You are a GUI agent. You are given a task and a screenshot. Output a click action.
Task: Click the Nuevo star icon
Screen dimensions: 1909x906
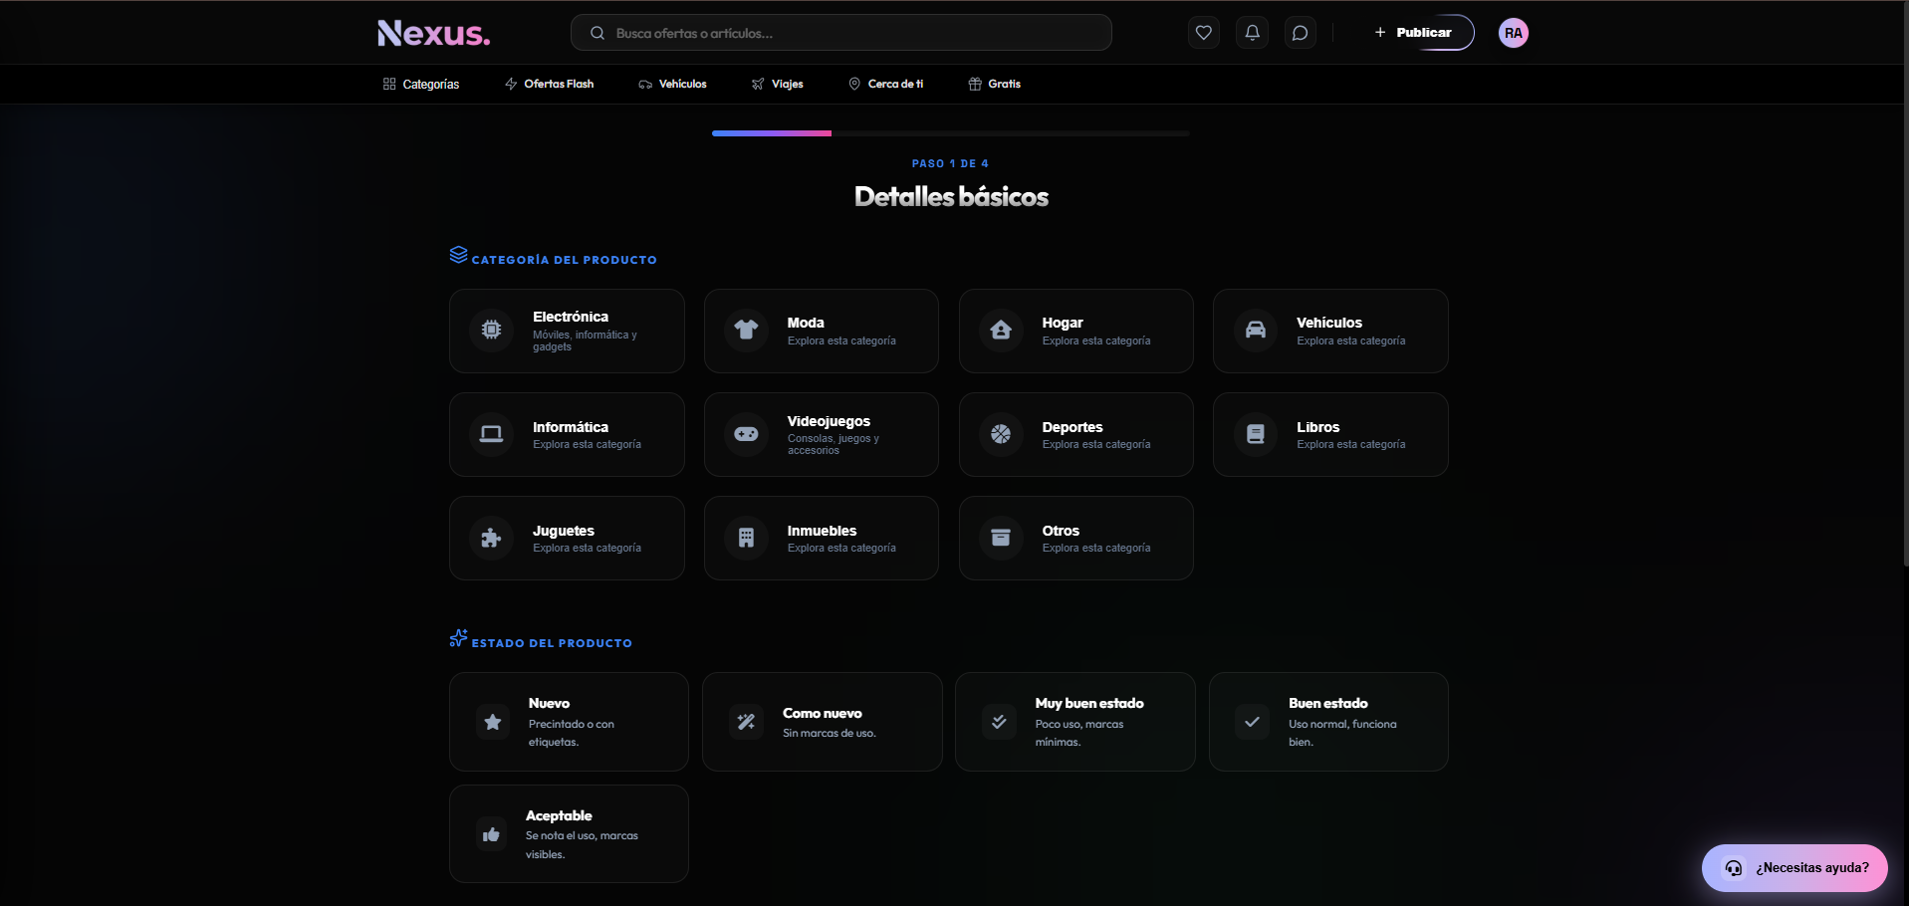click(x=493, y=722)
